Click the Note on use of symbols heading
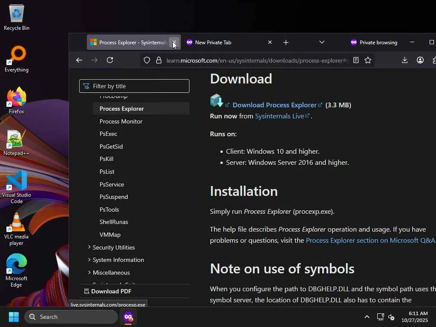This screenshot has width=436, height=327. click(282, 269)
